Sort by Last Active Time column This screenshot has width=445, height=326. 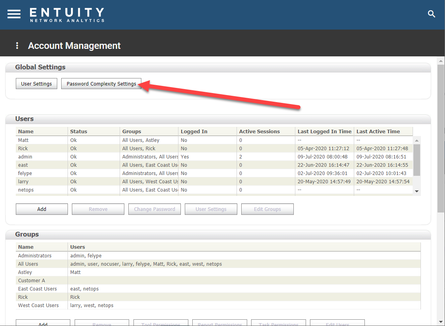[x=383, y=131]
